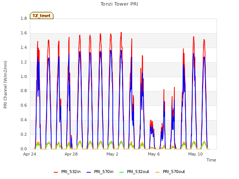Toggle the PRI_570in legend entry
The width and height of the screenshot is (239, 179).
pos(100,172)
